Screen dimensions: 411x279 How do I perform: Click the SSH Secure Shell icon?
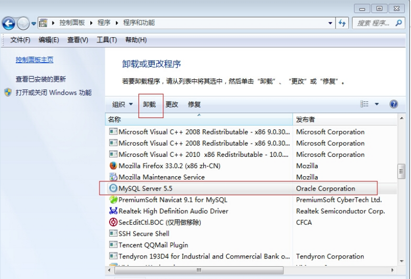click(x=113, y=234)
